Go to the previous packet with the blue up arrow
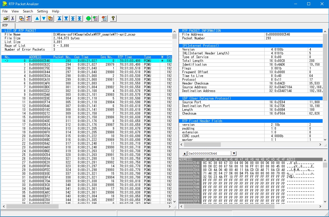Screen dimensions: 329x217 [x=37, y=19]
